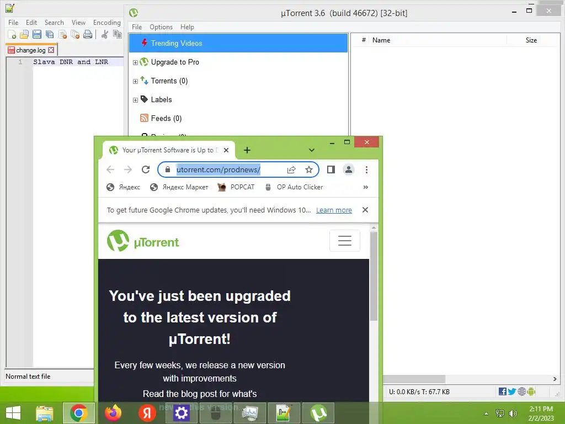This screenshot has width=565, height=424.
Task: Open Notepad++ View menu
Action: click(x=78, y=22)
